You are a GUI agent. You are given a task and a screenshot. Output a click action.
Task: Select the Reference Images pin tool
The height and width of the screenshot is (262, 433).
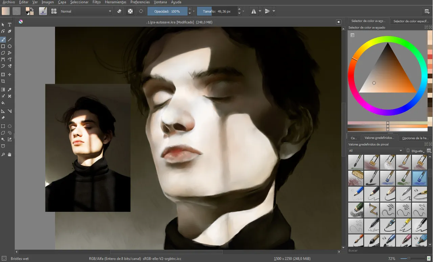(3, 118)
